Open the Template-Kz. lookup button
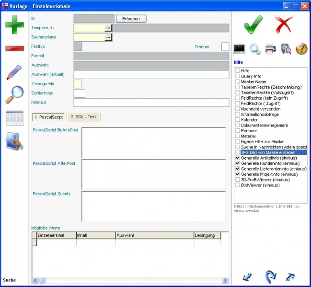 [108, 28]
